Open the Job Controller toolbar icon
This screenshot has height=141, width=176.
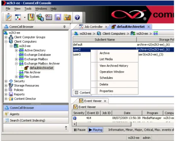click(x=18, y=17)
